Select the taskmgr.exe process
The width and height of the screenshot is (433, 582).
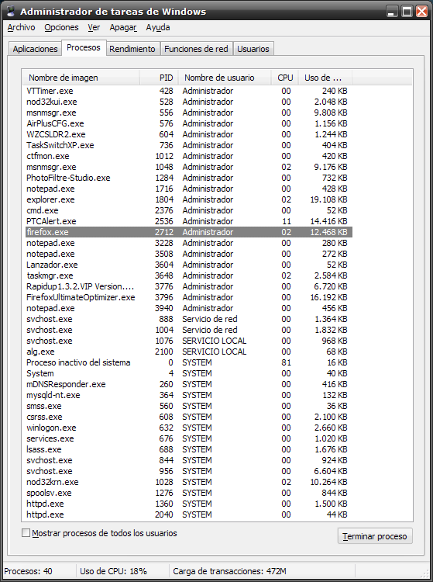pyautogui.click(x=188, y=275)
